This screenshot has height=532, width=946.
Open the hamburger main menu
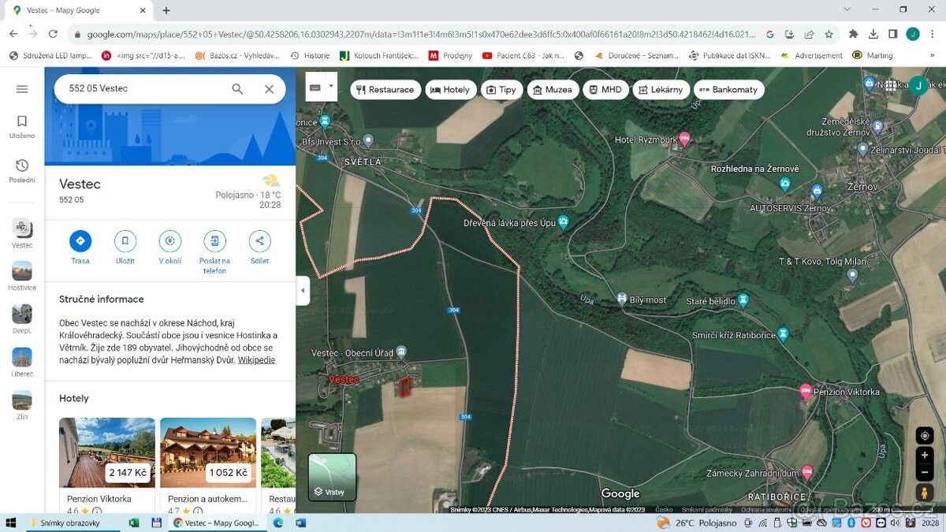pos(22,89)
